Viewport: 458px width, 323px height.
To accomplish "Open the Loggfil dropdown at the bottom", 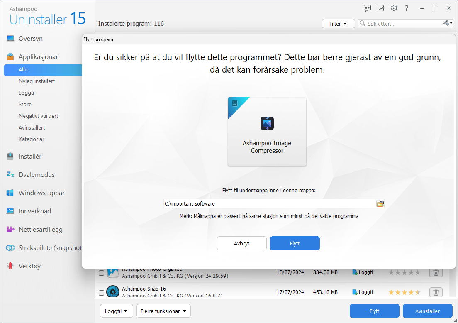I will (116, 311).
